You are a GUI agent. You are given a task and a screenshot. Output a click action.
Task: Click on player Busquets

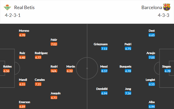coord(125,66)
